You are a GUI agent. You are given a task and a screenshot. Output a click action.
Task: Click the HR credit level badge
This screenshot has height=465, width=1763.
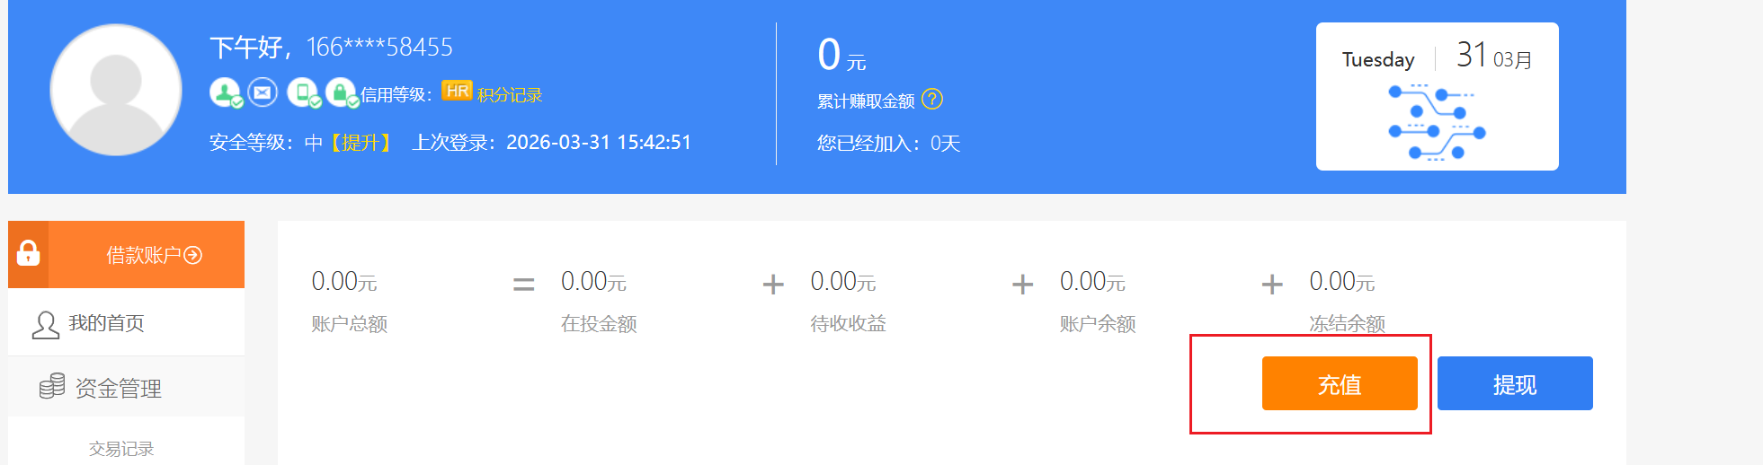[457, 92]
